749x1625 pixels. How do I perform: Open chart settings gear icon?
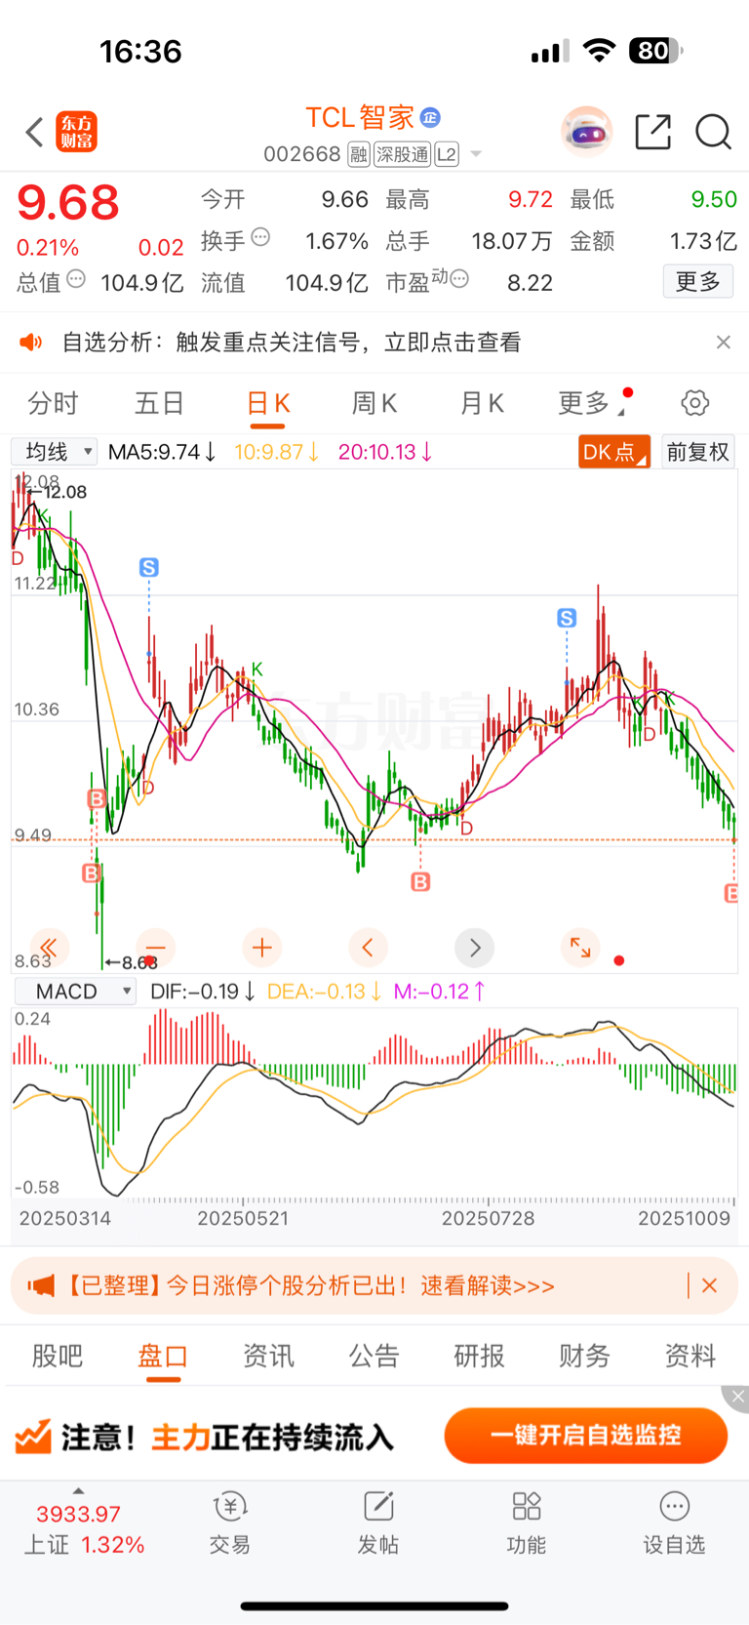point(694,403)
